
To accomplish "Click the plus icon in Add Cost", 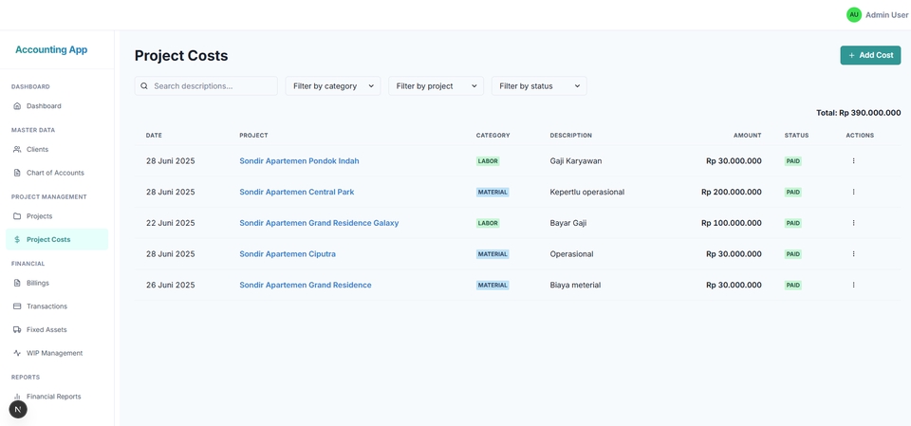I will (852, 55).
